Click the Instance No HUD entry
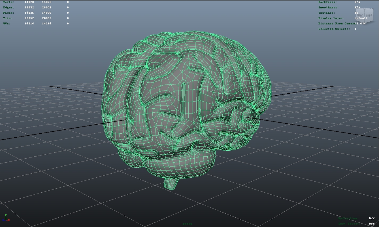379x227 pixels. (x=340, y=13)
